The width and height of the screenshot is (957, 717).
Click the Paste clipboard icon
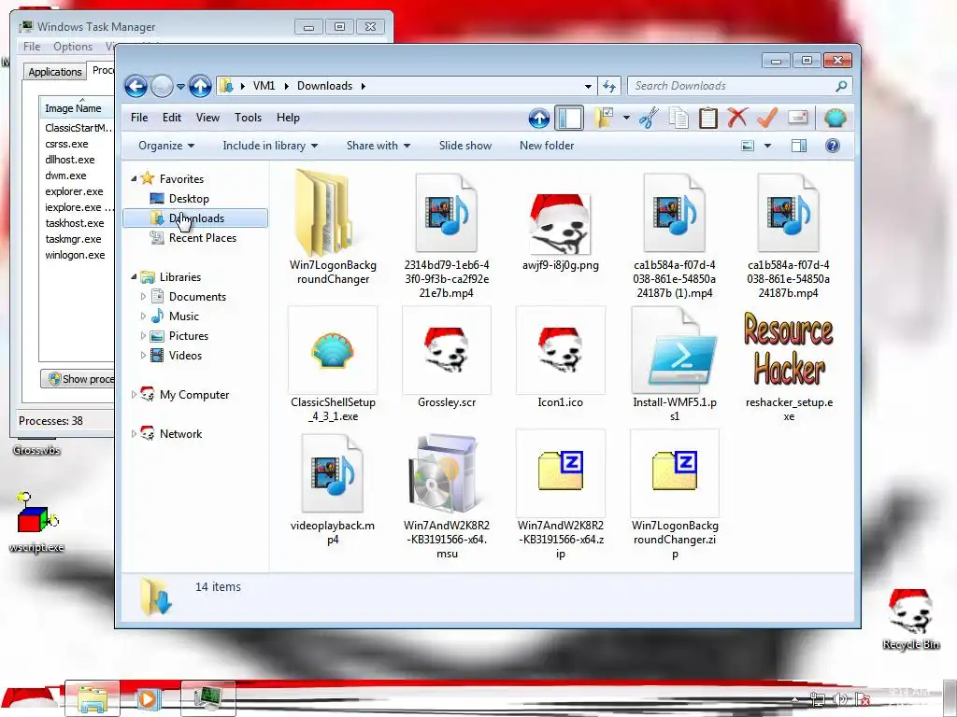click(708, 118)
